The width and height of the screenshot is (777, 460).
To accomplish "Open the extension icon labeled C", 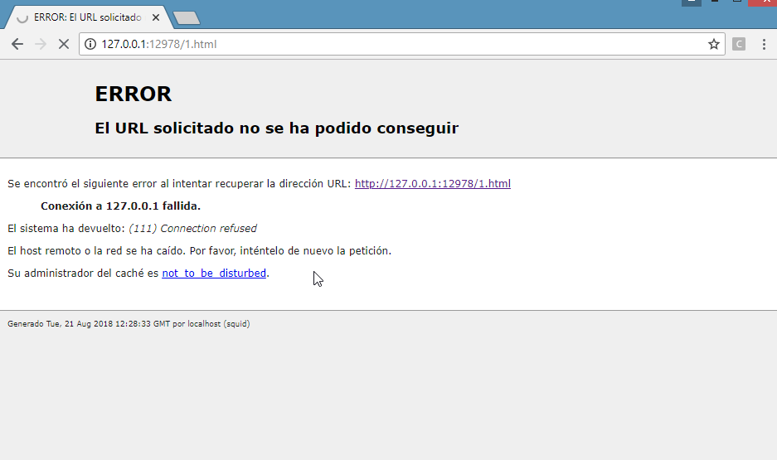I will pyautogui.click(x=739, y=44).
